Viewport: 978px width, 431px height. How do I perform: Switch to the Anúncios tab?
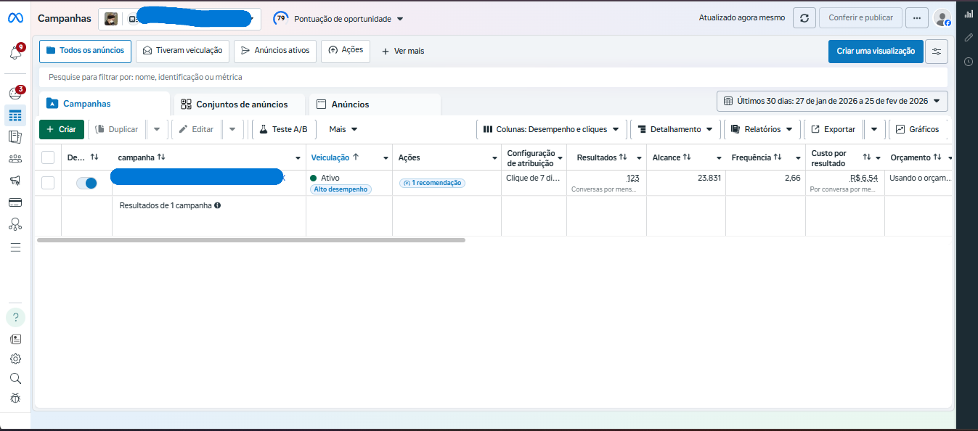click(375, 104)
